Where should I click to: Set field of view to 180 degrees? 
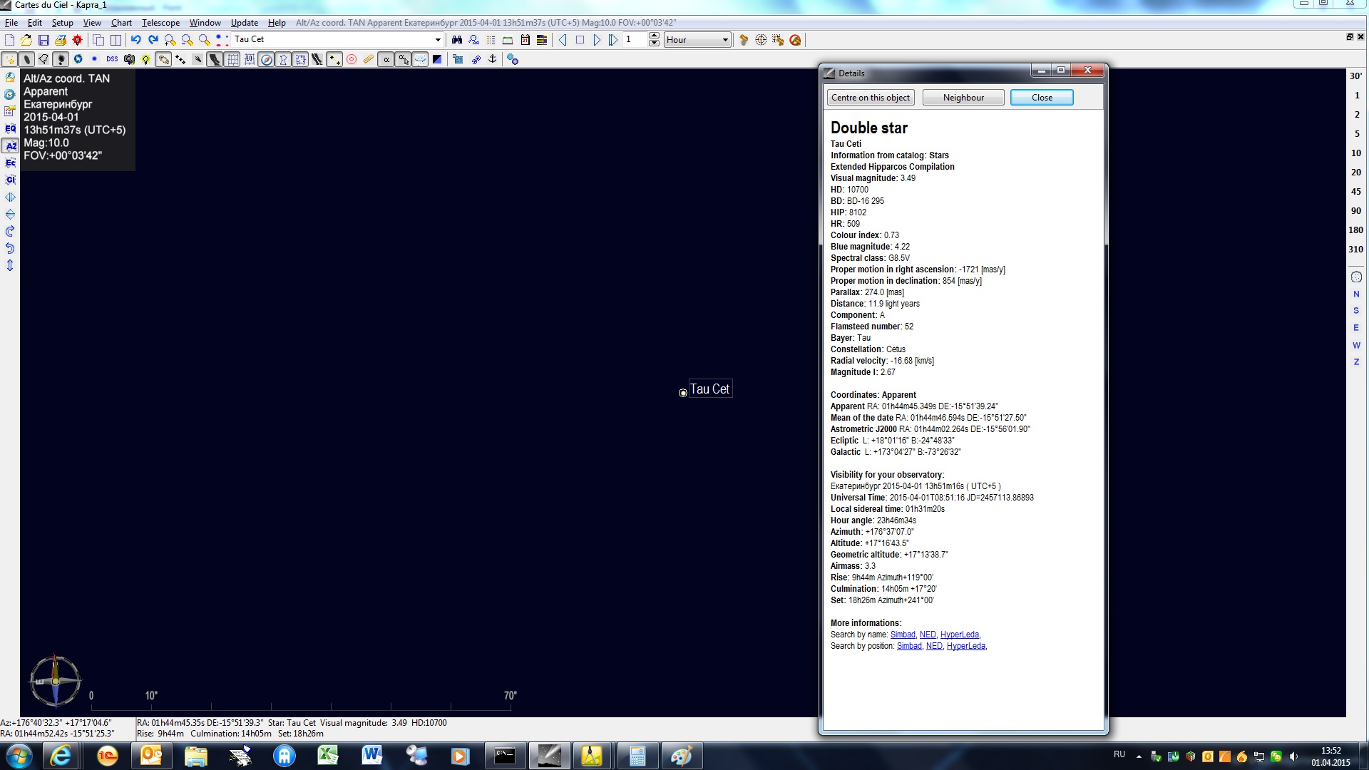(x=1356, y=230)
